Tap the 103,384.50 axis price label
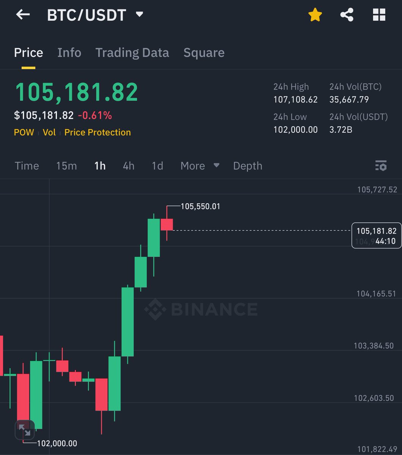The image size is (402, 455). point(374,346)
